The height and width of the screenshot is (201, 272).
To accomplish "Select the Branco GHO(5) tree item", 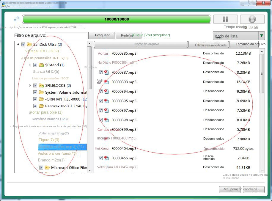I will [46, 72].
